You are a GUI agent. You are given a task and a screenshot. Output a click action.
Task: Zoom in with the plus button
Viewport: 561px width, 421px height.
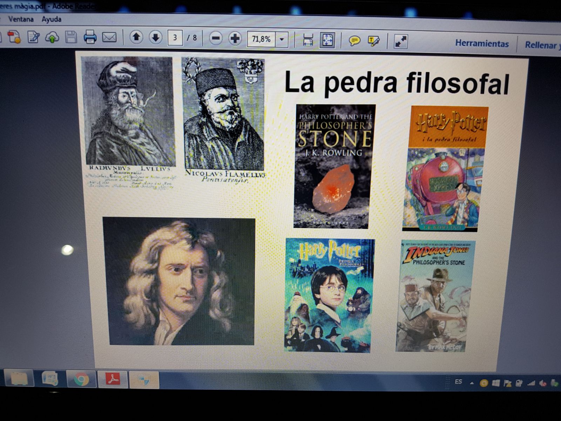(x=235, y=39)
